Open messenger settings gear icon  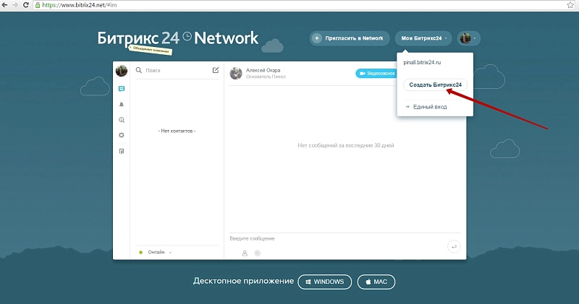pyautogui.click(x=122, y=135)
